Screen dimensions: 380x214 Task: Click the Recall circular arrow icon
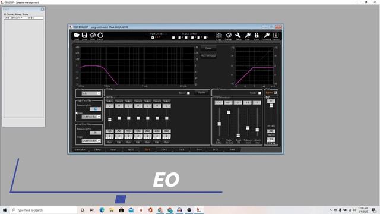[x=100, y=36]
